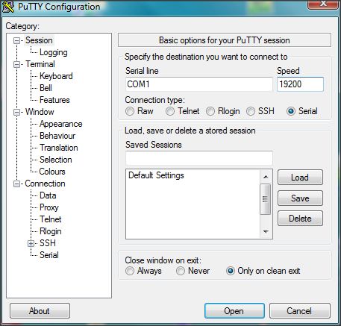Open the Window category

pos(40,112)
